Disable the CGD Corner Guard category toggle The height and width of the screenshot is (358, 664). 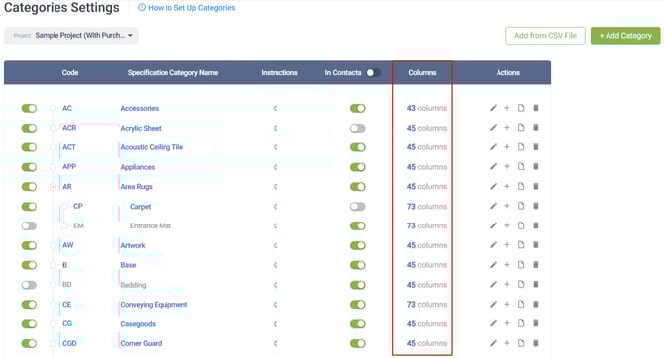(x=29, y=343)
